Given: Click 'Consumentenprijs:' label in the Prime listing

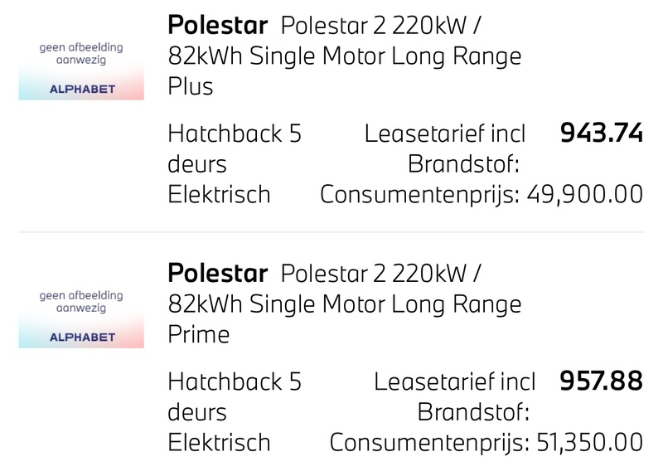Looking at the screenshot, I should coord(430,441).
